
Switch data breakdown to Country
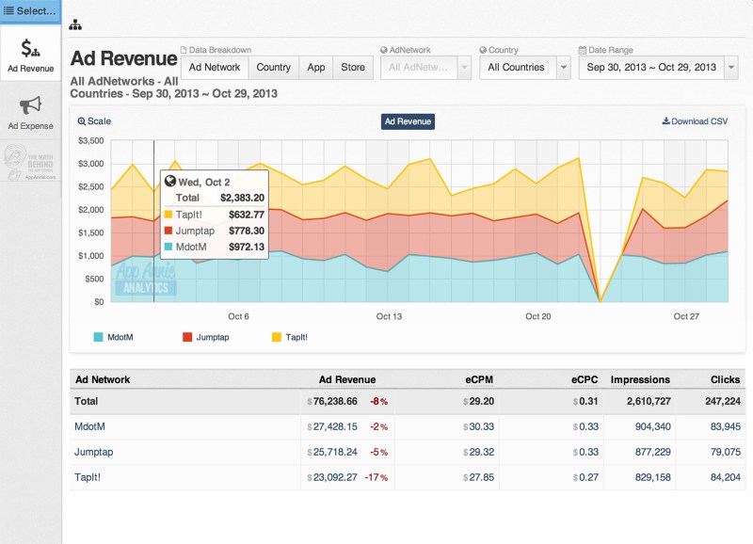(x=273, y=67)
